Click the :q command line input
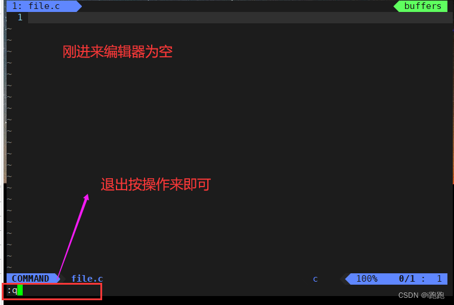The image size is (454, 305). [x=52, y=291]
